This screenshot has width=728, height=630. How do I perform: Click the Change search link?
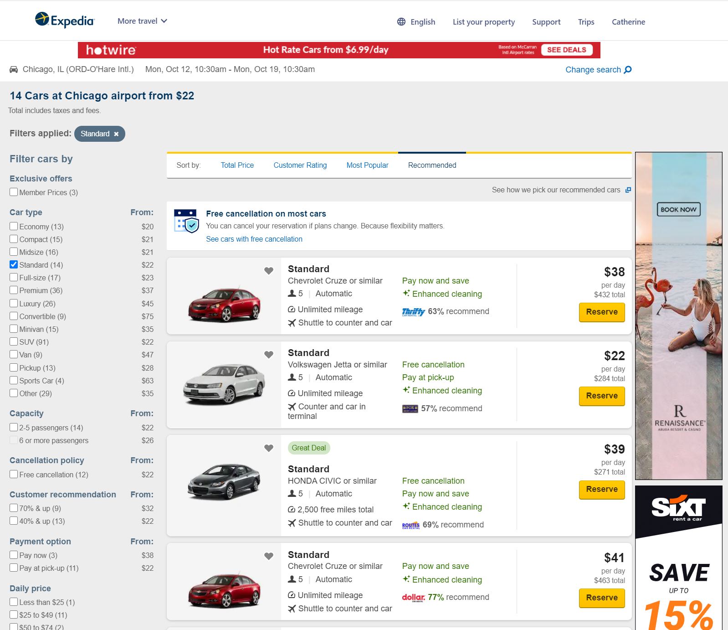593,70
